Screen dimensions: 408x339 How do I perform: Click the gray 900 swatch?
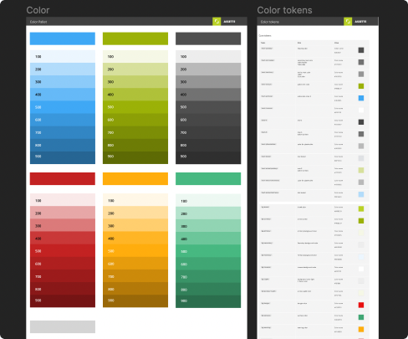point(208,157)
